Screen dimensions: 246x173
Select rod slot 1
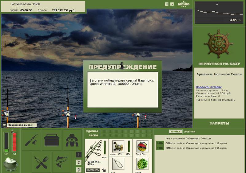[x=79, y=155]
